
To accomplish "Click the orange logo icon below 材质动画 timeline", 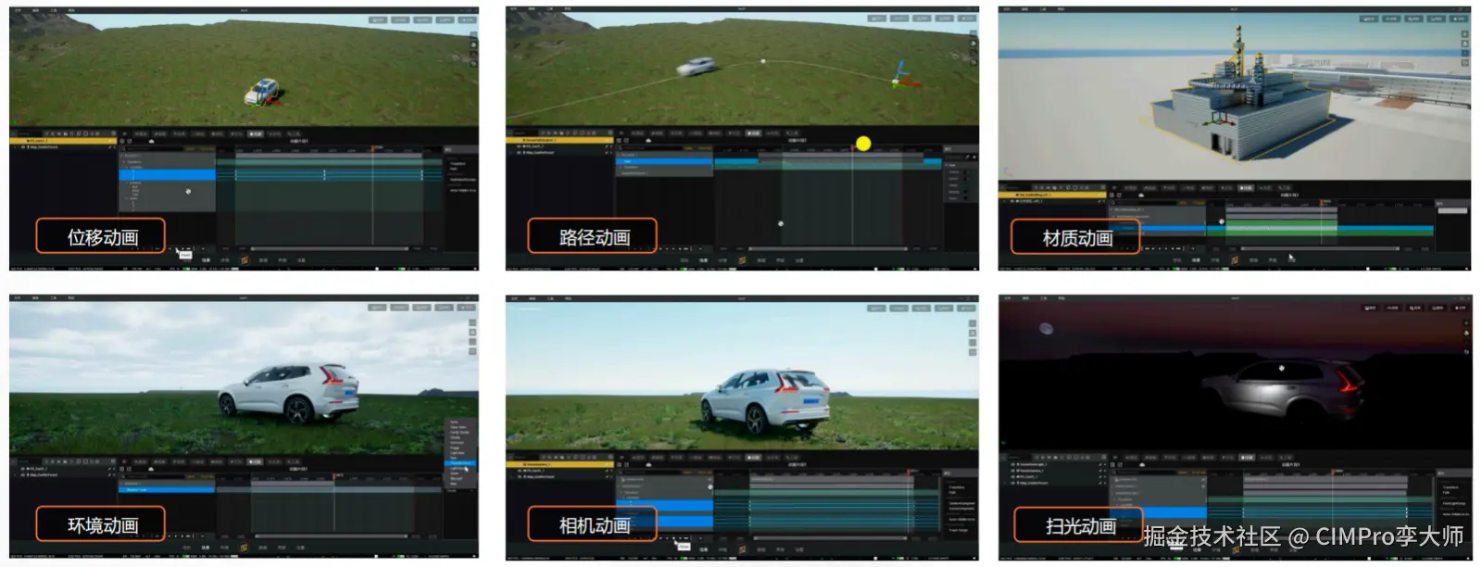I will point(1234,260).
